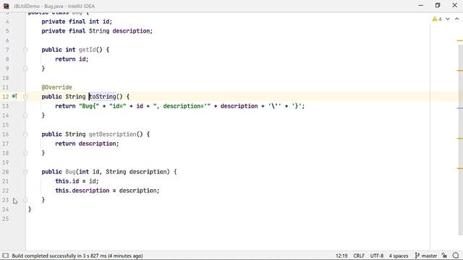The height and width of the screenshot is (260, 463).
Task: Click the @Override annotation on line 11
Action: click(x=56, y=87)
